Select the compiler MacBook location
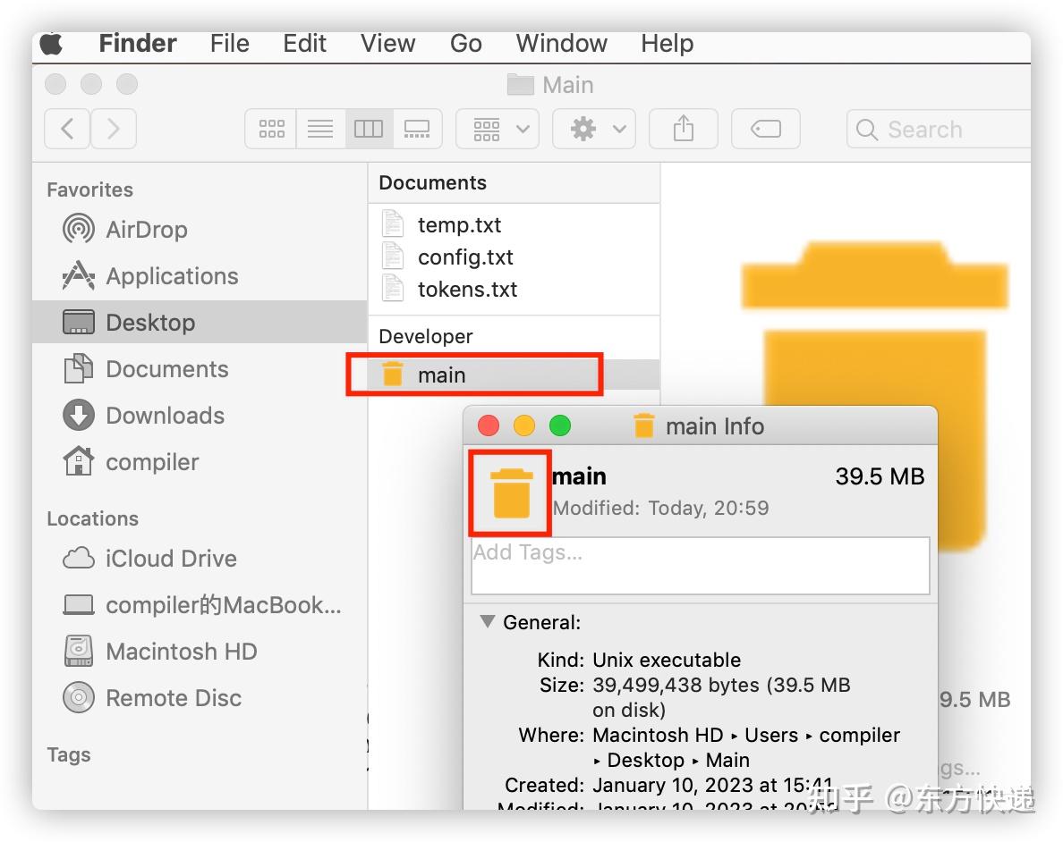The image size is (1063, 842). tap(200, 605)
